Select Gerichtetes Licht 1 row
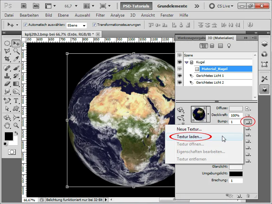 tap(218, 75)
